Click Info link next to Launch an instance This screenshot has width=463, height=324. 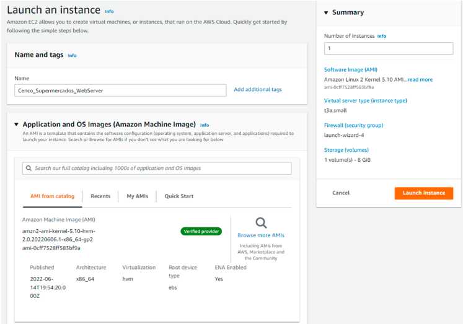pos(109,11)
